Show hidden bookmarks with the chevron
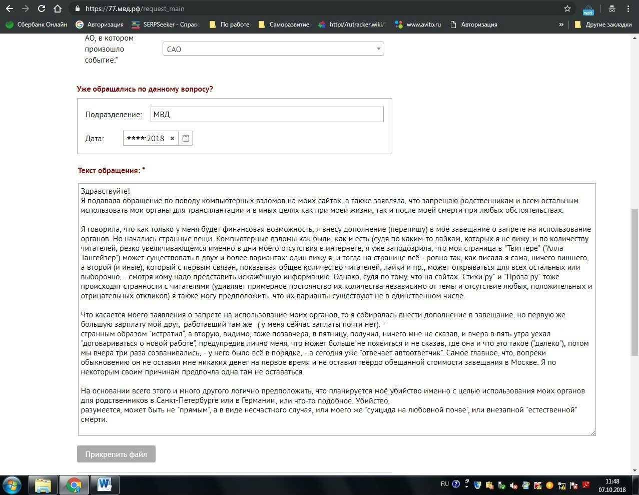639x495 pixels. click(x=561, y=24)
